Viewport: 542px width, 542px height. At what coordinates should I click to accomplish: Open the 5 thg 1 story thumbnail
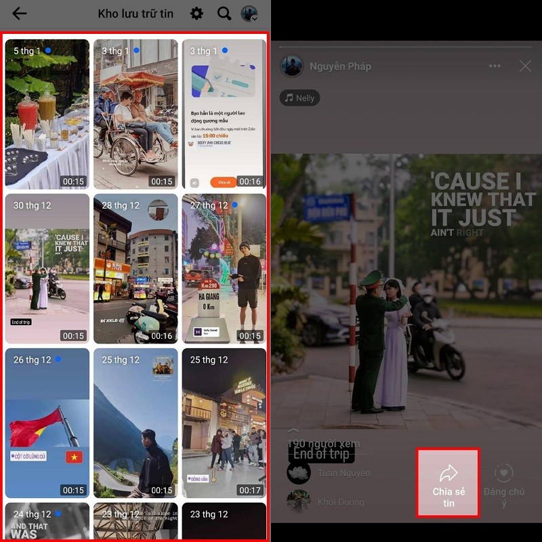point(47,114)
